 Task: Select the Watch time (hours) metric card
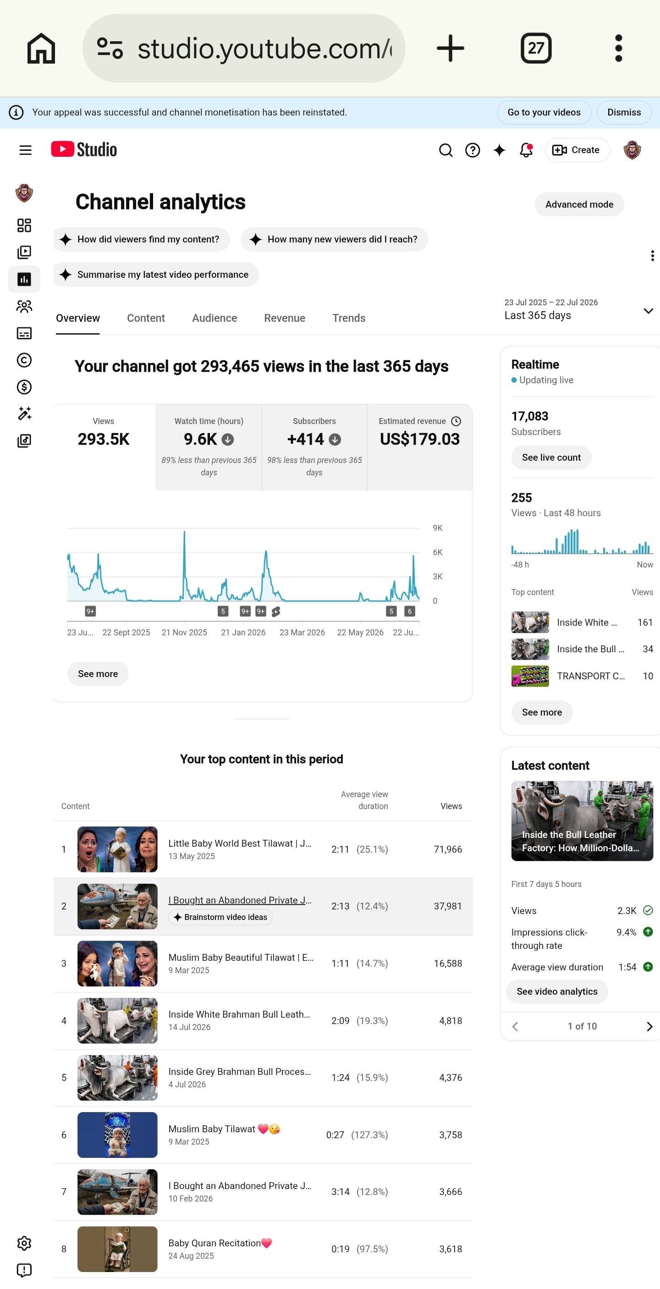coord(209,447)
